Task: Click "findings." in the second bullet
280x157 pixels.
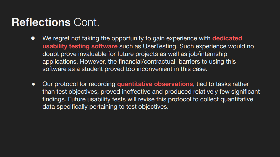Action: (54, 99)
